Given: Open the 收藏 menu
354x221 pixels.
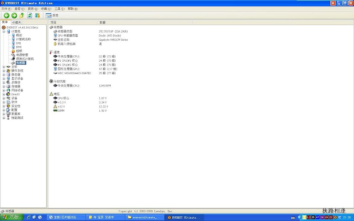Looking at the screenshot, I should pyautogui.click(x=46, y=9).
